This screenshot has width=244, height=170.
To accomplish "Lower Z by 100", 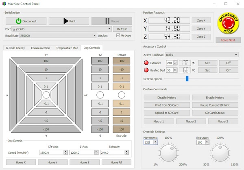I will click(100, 129).
